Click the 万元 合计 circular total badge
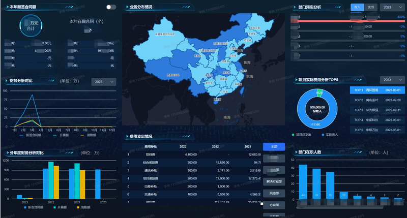This screenshot has width=407, height=218. (x=31, y=26)
